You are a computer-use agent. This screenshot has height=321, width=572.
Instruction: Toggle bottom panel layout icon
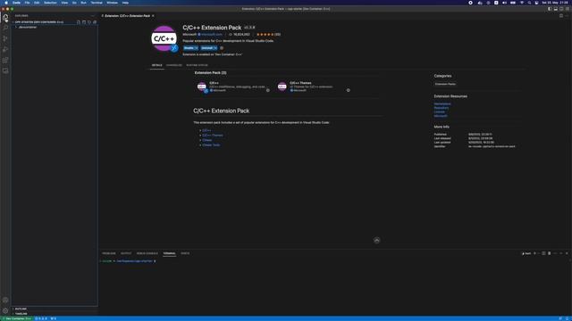556,9
